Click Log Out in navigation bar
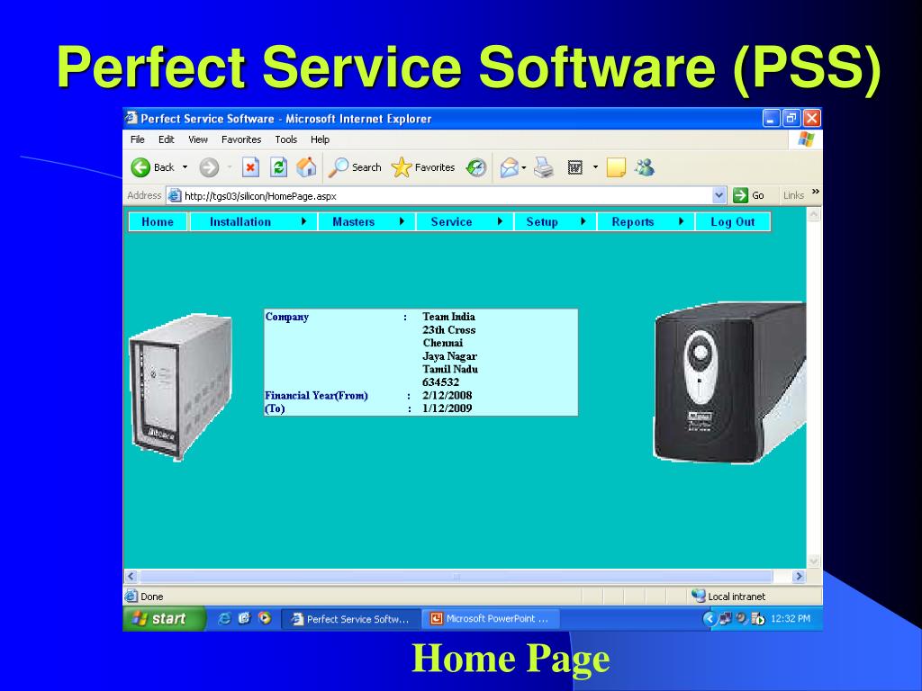The width and height of the screenshot is (922, 691). (x=733, y=221)
